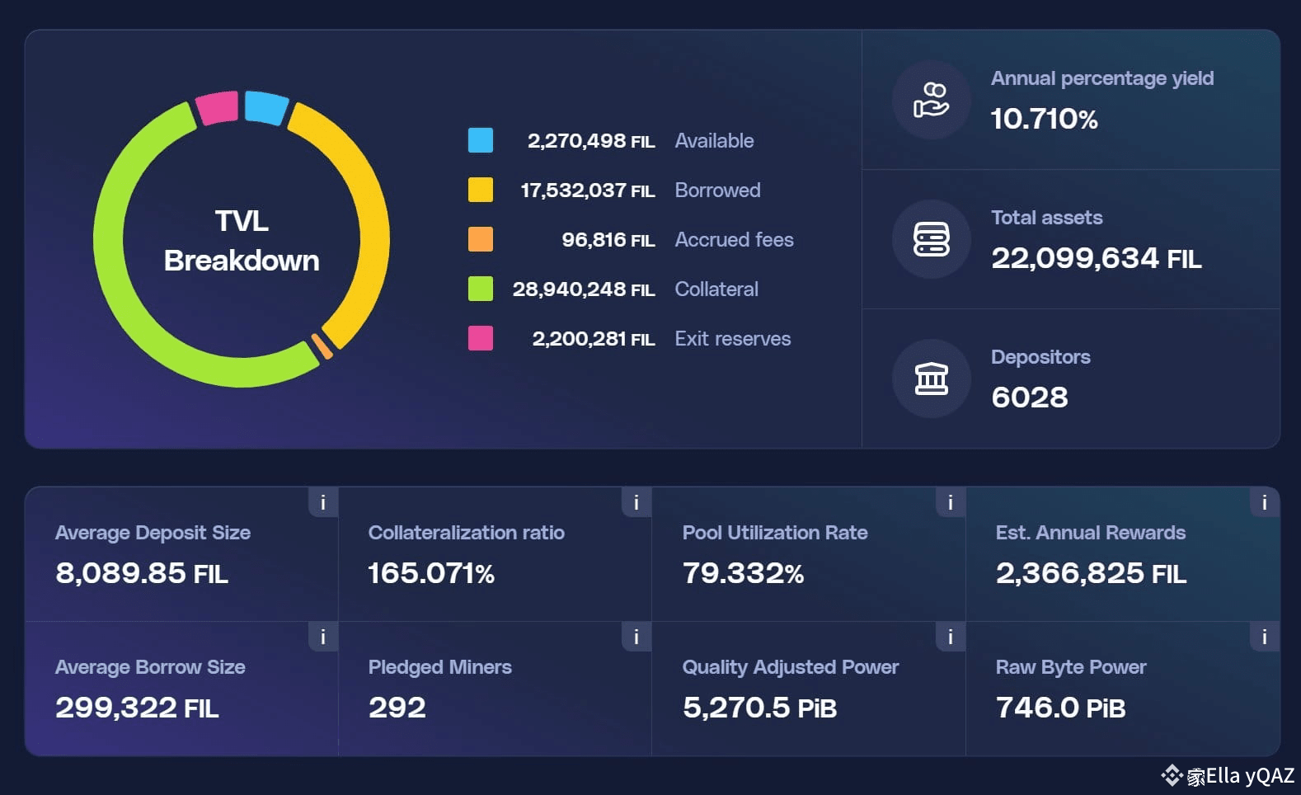Open info icon for Average Borrow Size

click(x=323, y=637)
